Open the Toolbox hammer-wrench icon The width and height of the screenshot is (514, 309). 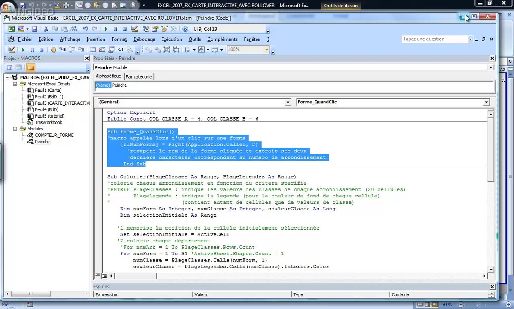[174, 29]
